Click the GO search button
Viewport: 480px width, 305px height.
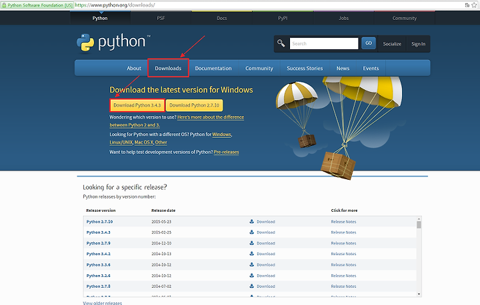tap(369, 43)
